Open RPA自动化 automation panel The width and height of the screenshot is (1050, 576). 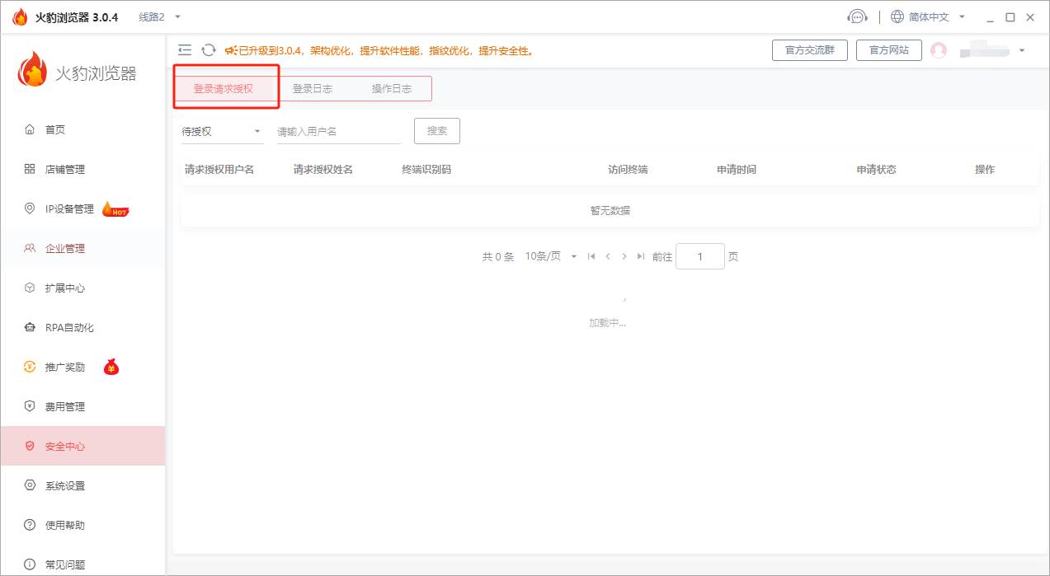(64, 327)
